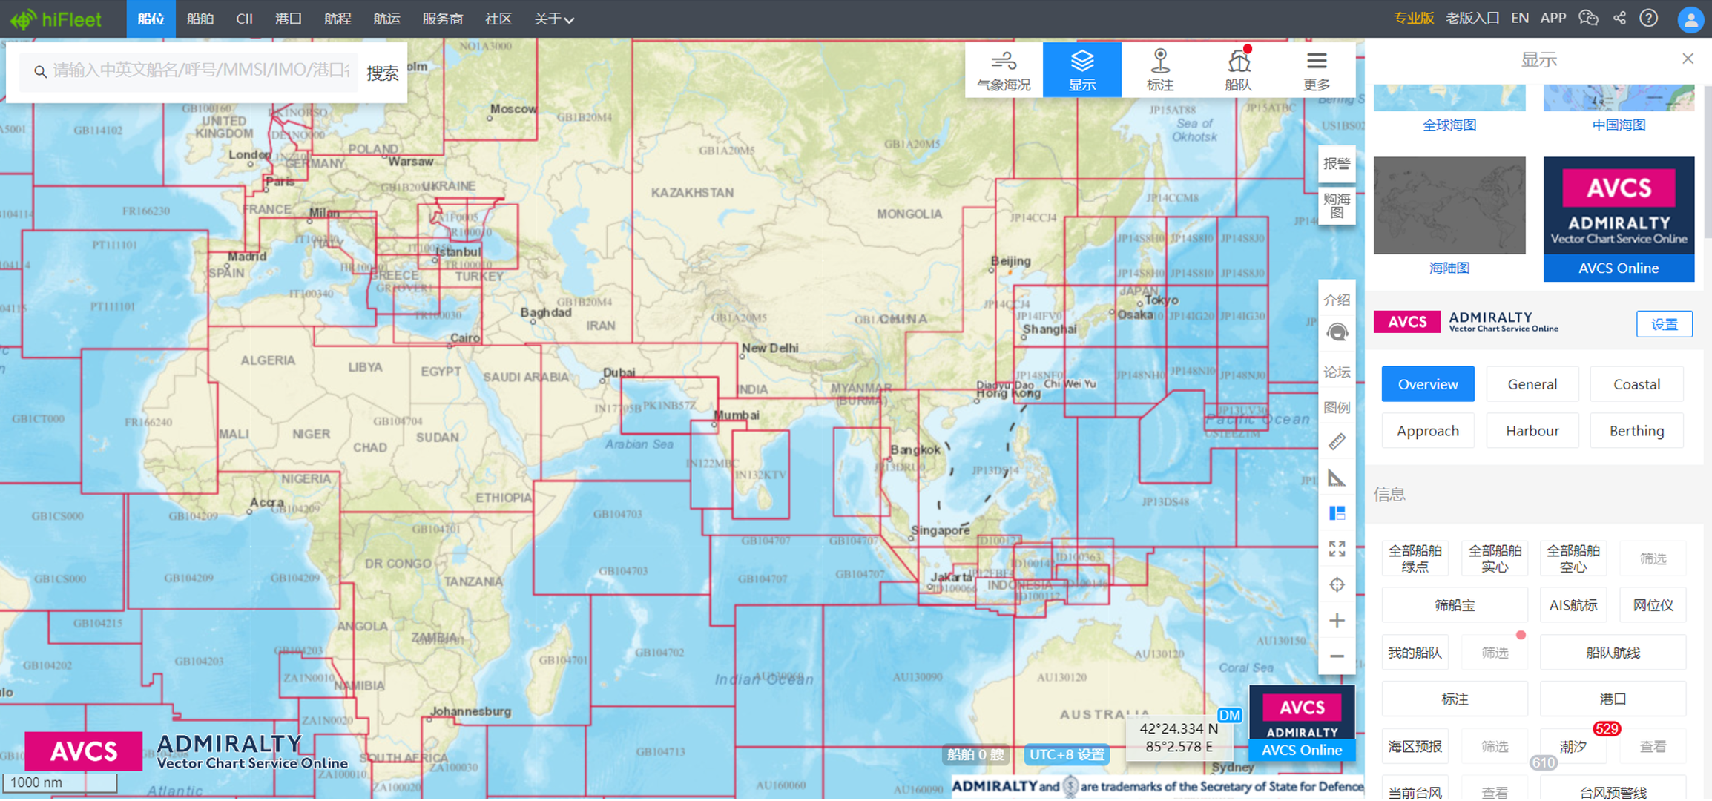
Task: Select the Overview chart band
Action: click(1428, 384)
